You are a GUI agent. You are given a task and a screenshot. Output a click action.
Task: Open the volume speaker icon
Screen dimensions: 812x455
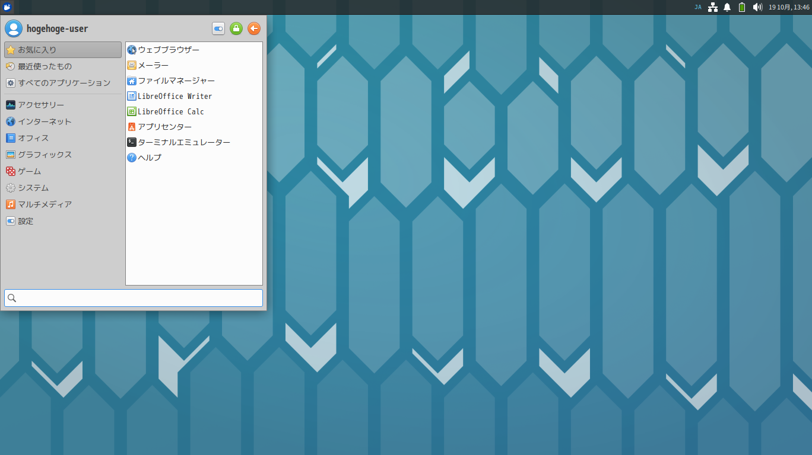coord(757,7)
